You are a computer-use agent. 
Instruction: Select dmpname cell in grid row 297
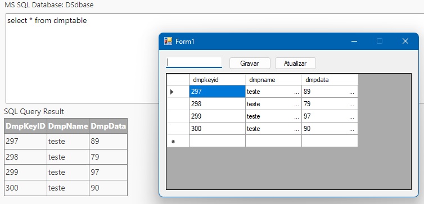273,92
